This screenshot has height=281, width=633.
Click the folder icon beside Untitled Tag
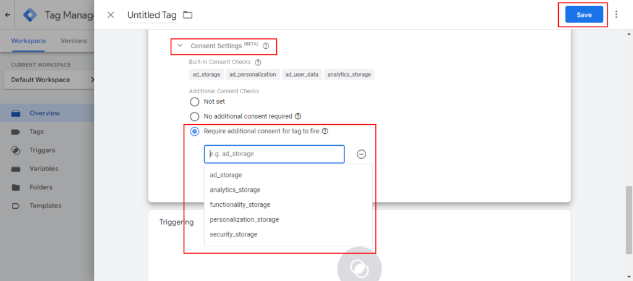[x=187, y=15]
